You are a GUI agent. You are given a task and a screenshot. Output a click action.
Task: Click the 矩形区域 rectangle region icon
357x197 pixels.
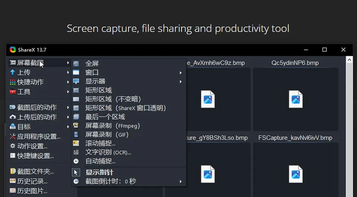(x=76, y=90)
